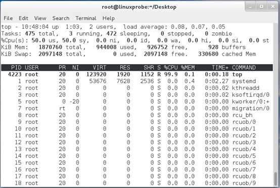Click the %CPU column header
This screenshot has height=188, width=280.
171,68
